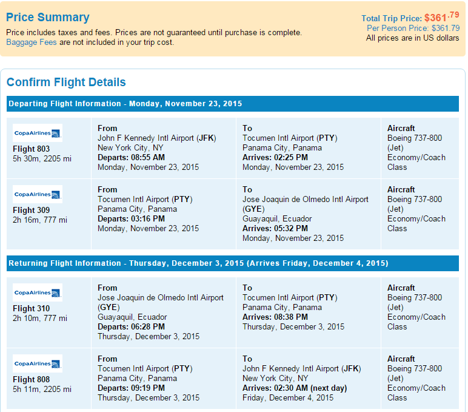Image resolution: width=468 pixels, height=412 pixels.
Task: Select the Returning Flight Information header bar
Action: [233, 263]
